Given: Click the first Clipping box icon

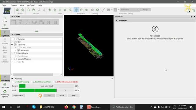Looking at the screenshot, I should [x=92, y=10].
